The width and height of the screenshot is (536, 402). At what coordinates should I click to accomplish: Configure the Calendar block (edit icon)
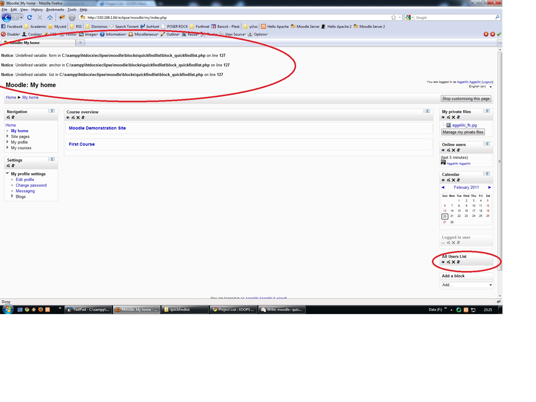click(x=448, y=180)
